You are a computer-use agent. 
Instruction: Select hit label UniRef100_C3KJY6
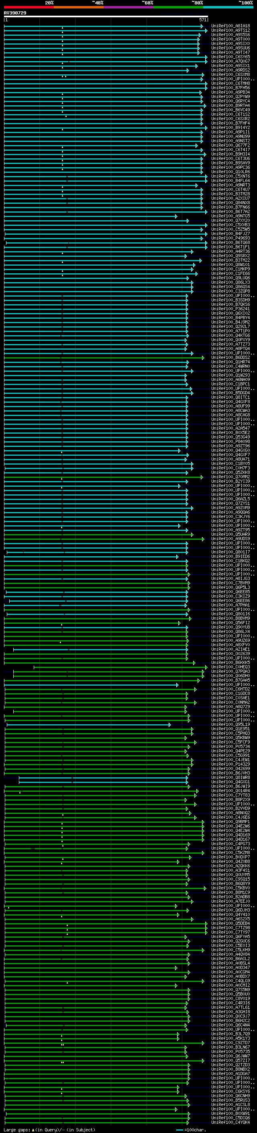[x=230, y=517]
